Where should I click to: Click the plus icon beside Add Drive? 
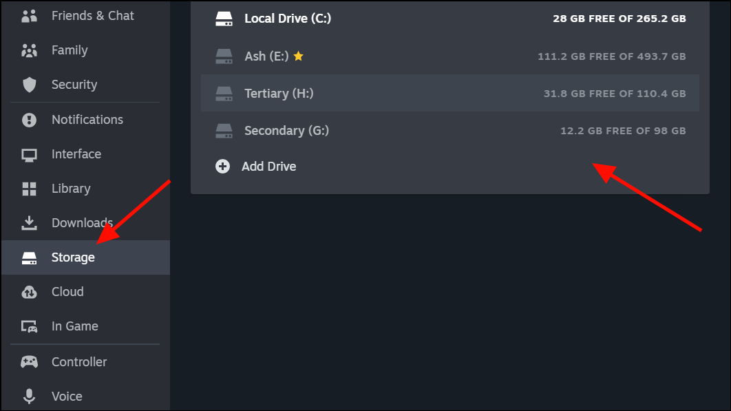(222, 166)
